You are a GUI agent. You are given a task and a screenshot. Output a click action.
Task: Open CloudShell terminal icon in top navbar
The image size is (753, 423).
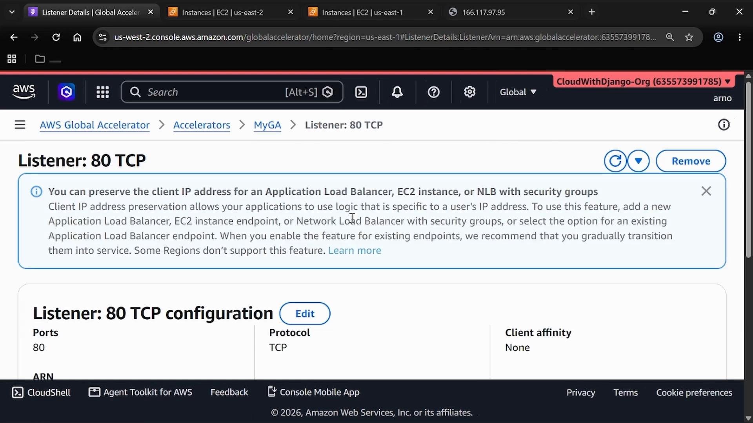pyautogui.click(x=361, y=92)
